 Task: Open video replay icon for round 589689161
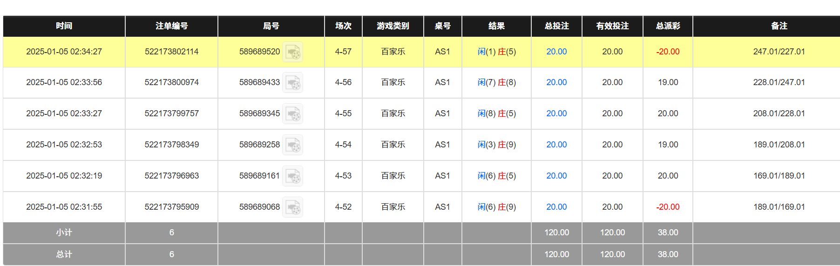293,176
